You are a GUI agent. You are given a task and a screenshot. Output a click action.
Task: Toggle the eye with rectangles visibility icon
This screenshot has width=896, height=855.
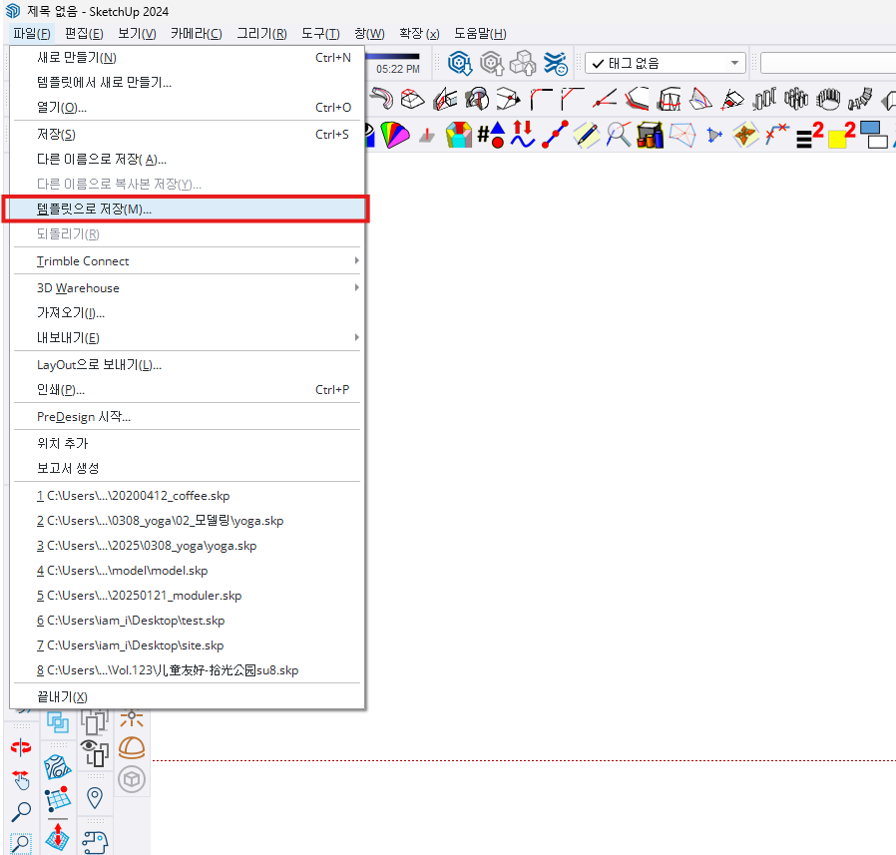tap(95, 753)
